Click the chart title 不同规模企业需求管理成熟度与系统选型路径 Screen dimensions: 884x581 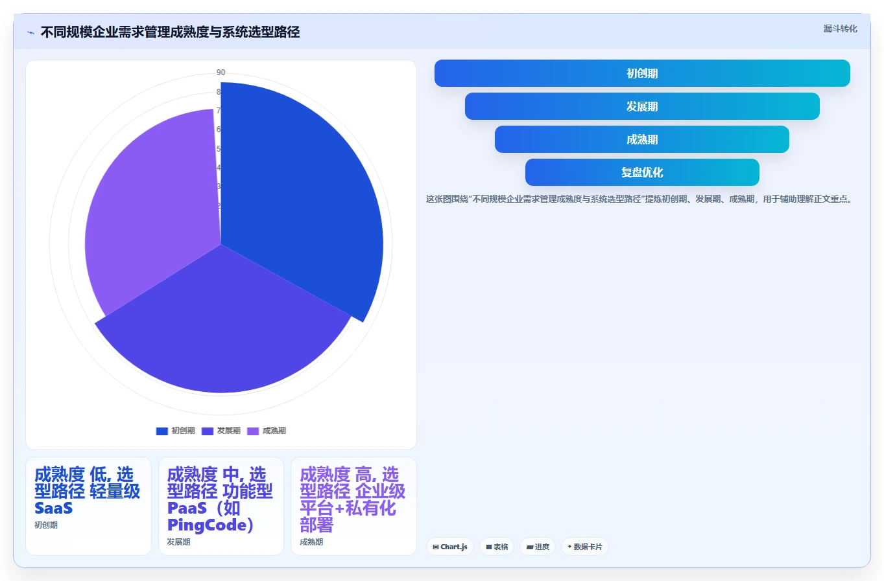170,32
